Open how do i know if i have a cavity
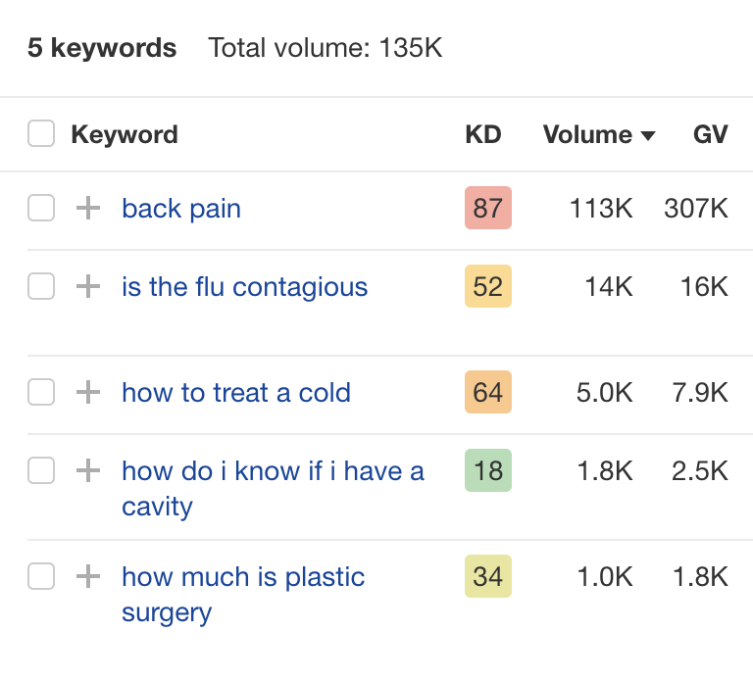753x680 pixels. pos(273,470)
